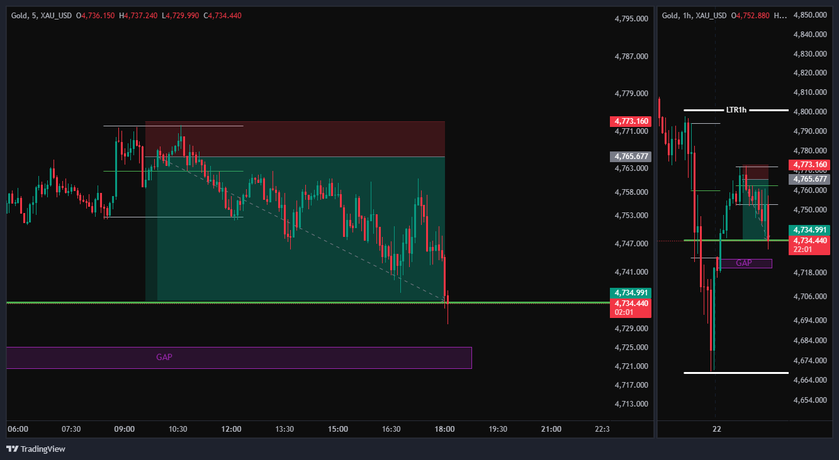Viewport: 839px width, 460px height.
Task: Click the red 4,734.440 current price label
Action: pos(631,303)
